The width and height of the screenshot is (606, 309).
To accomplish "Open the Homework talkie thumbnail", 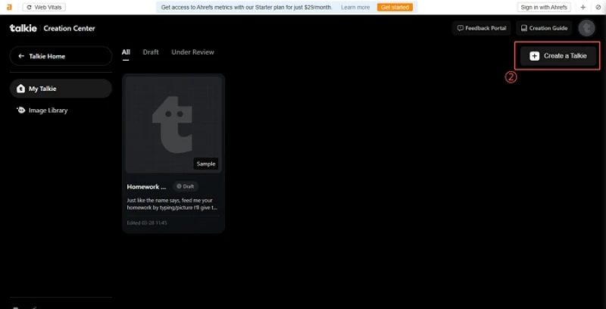I will click(x=173, y=125).
